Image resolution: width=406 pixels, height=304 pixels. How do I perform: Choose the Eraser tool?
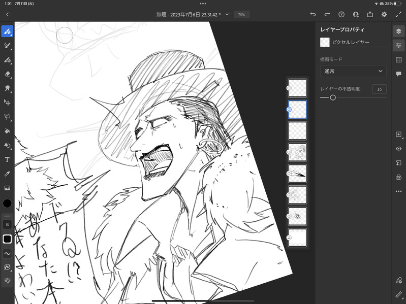click(7, 74)
